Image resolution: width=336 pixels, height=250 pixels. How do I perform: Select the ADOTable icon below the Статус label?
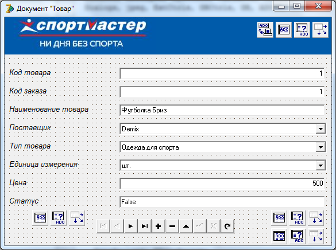40,218
